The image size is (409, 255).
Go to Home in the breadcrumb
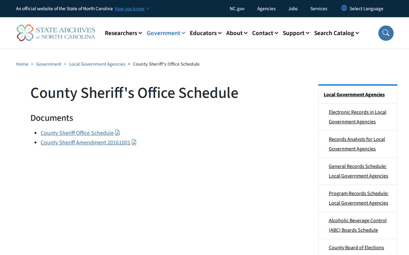22,64
